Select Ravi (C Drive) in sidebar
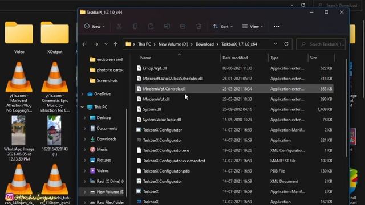Screen dimensions: 365x205 [107, 181]
